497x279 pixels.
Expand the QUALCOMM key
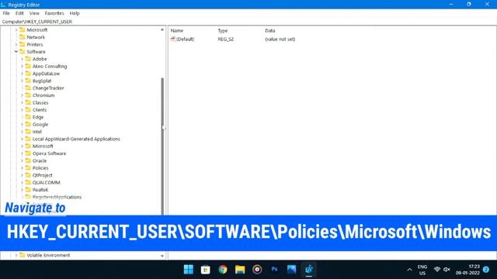22,183
